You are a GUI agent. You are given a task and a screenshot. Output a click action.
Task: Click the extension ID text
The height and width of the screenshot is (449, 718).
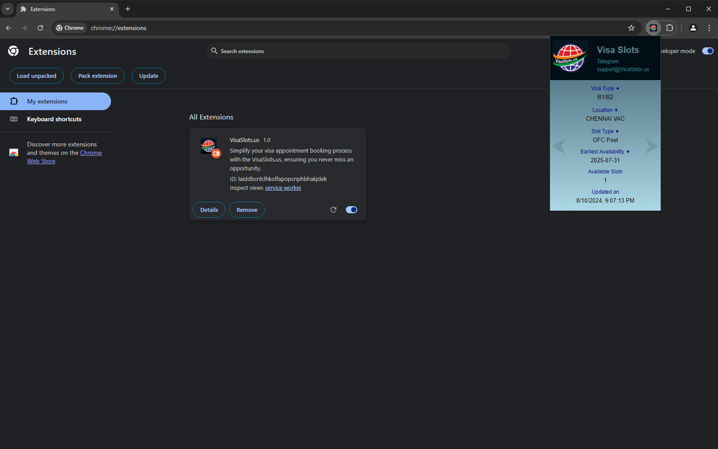tap(278, 179)
